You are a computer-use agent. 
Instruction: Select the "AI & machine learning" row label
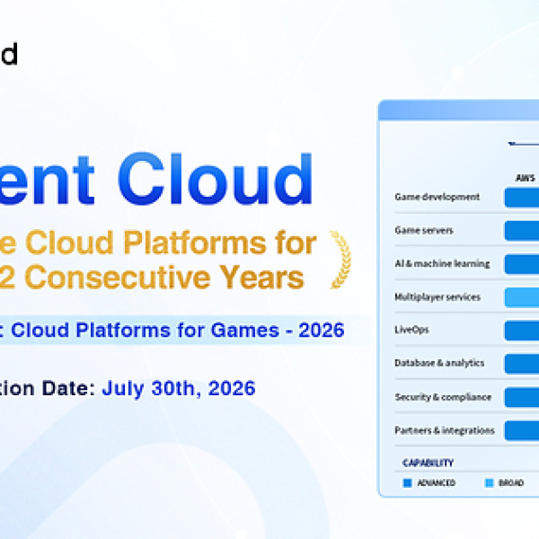click(442, 263)
